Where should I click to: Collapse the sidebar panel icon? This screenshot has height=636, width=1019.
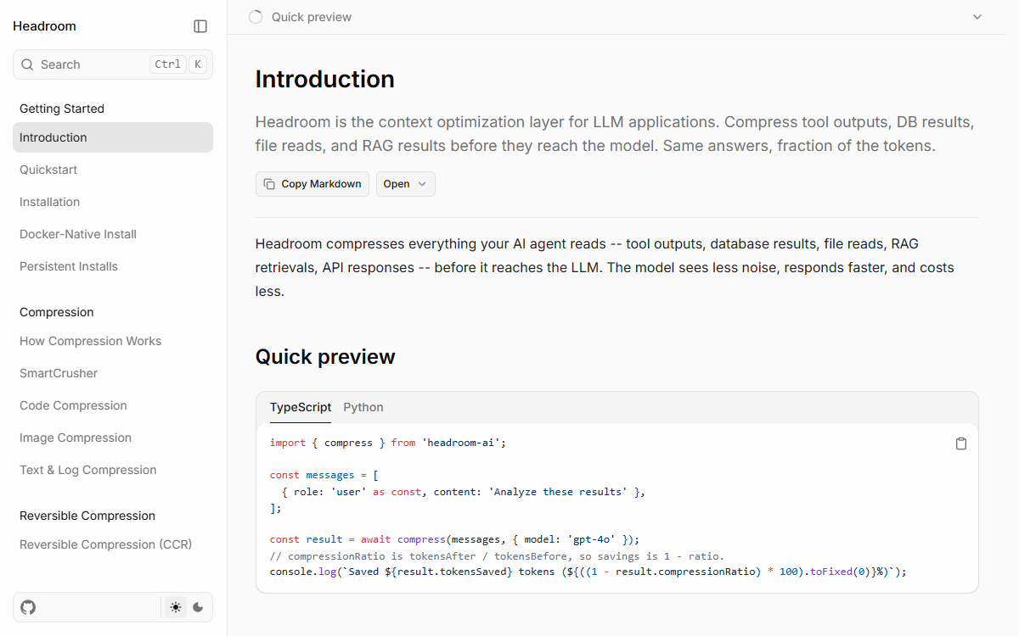[200, 26]
